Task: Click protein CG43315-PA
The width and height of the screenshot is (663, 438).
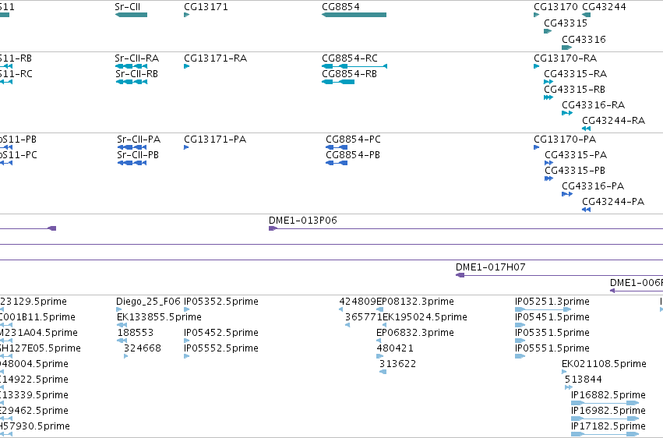Action: [x=576, y=155]
